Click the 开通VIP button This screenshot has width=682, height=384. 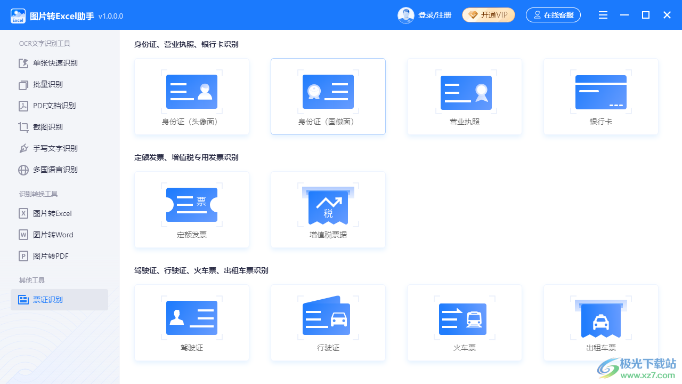[489, 15]
